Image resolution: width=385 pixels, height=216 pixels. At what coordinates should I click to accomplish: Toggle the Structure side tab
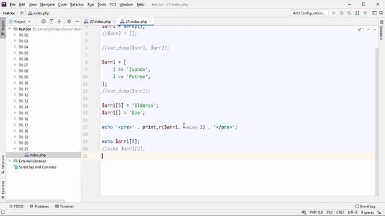[x=3, y=164]
